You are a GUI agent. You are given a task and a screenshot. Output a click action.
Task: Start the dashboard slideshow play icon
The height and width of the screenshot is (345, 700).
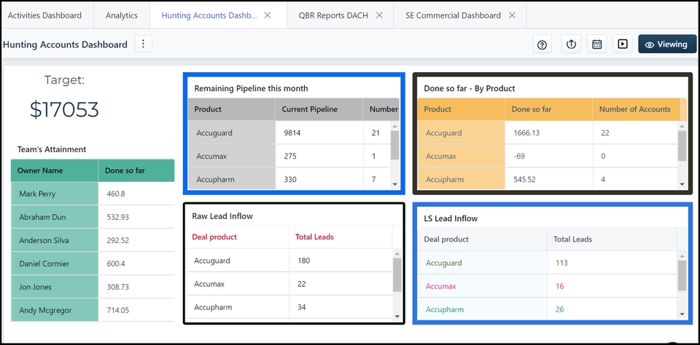click(622, 44)
